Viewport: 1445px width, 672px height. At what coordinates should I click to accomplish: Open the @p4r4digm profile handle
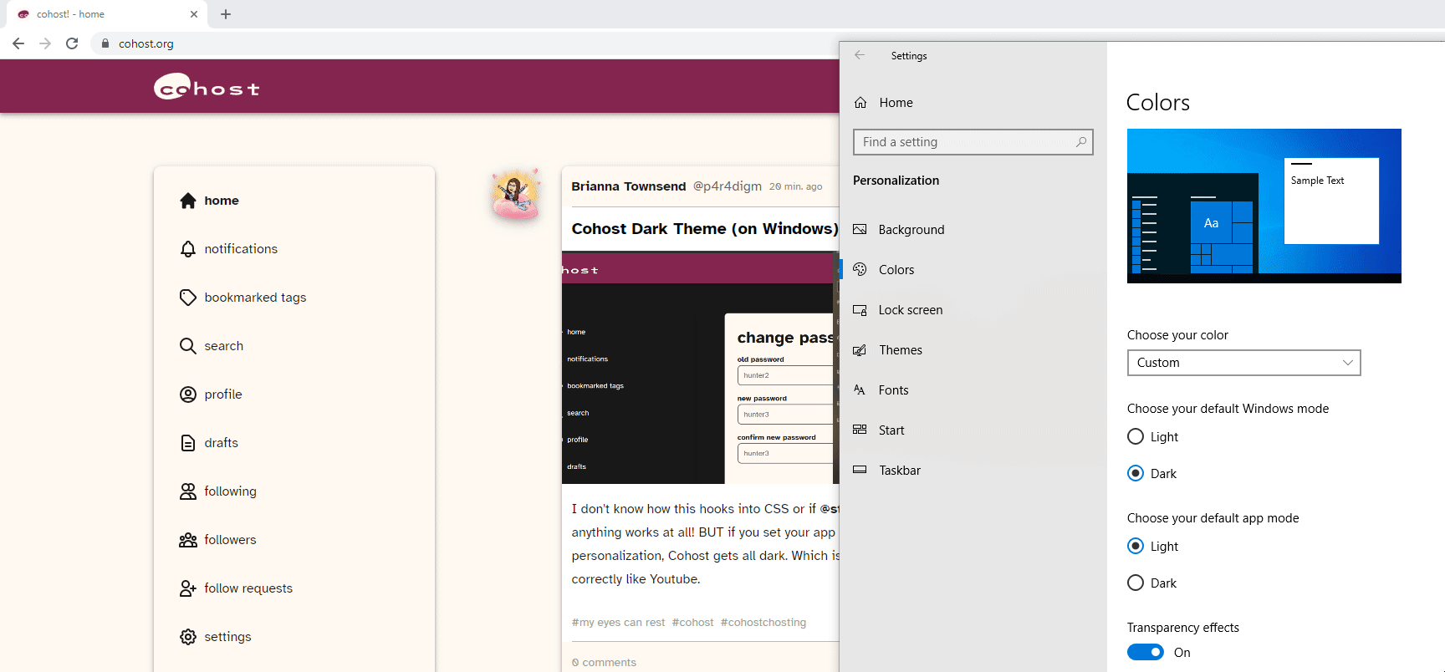[x=727, y=186]
